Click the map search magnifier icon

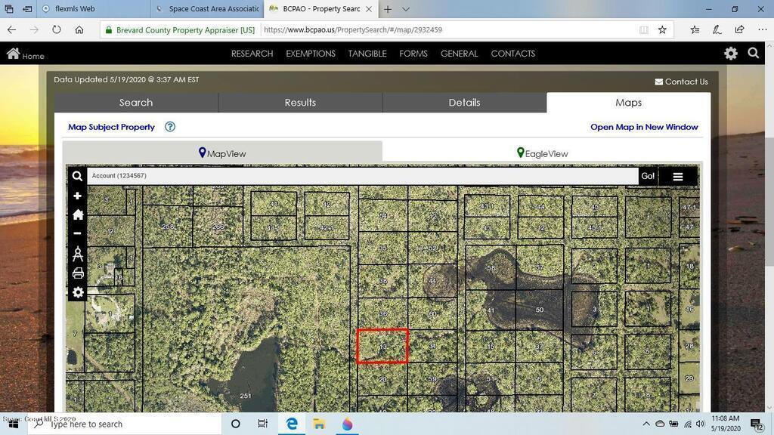(77, 176)
